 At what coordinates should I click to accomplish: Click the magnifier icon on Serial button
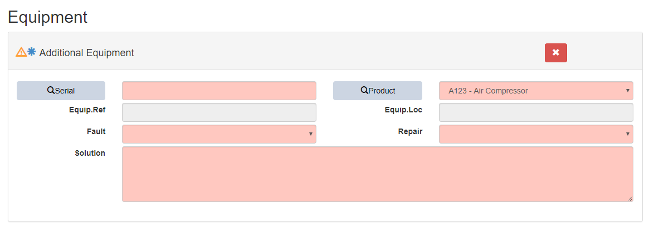51,91
